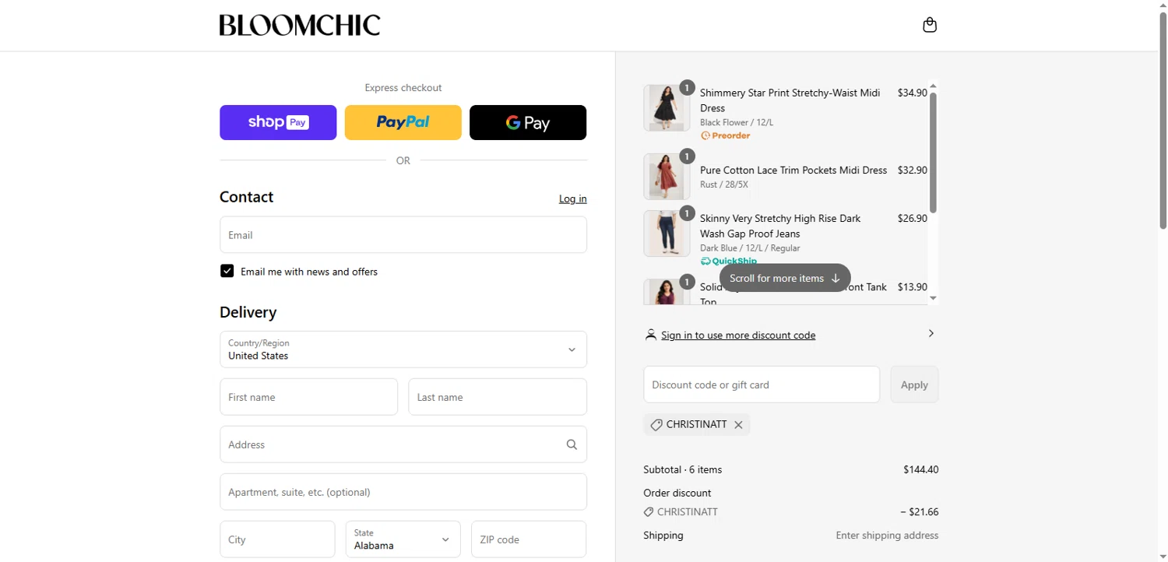
Task: Click the page vertical scrollbar thumb
Action: tap(1163, 121)
